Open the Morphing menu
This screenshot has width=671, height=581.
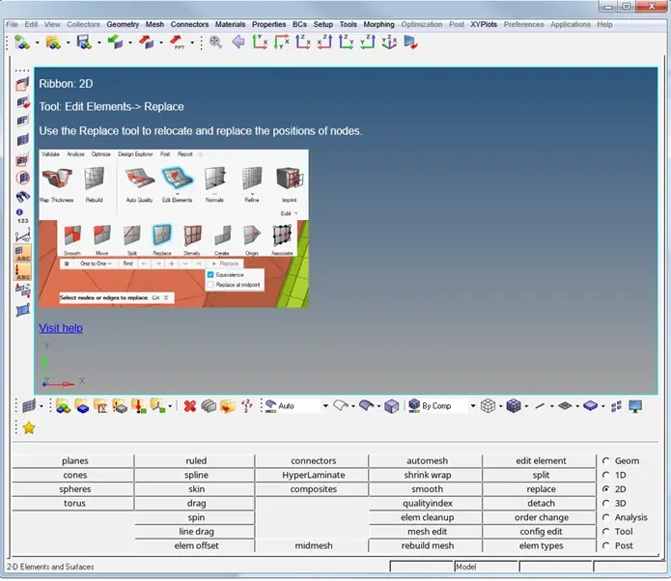(x=378, y=24)
